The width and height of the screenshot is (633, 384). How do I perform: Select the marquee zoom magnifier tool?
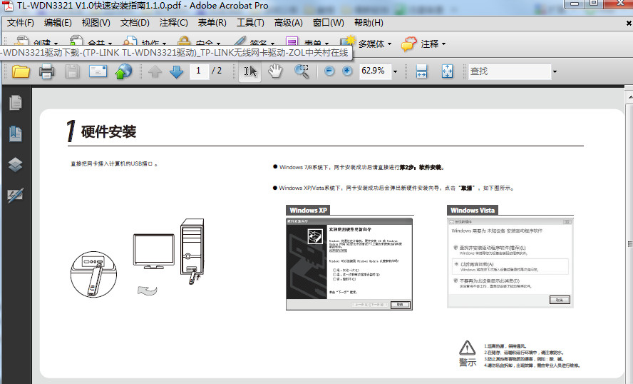point(301,71)
